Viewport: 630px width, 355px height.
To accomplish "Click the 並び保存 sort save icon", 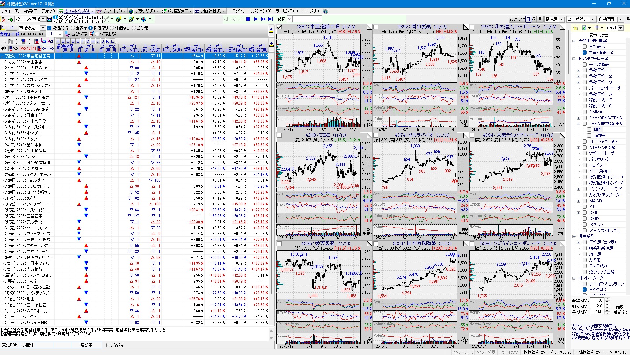I will pos(67,34).
